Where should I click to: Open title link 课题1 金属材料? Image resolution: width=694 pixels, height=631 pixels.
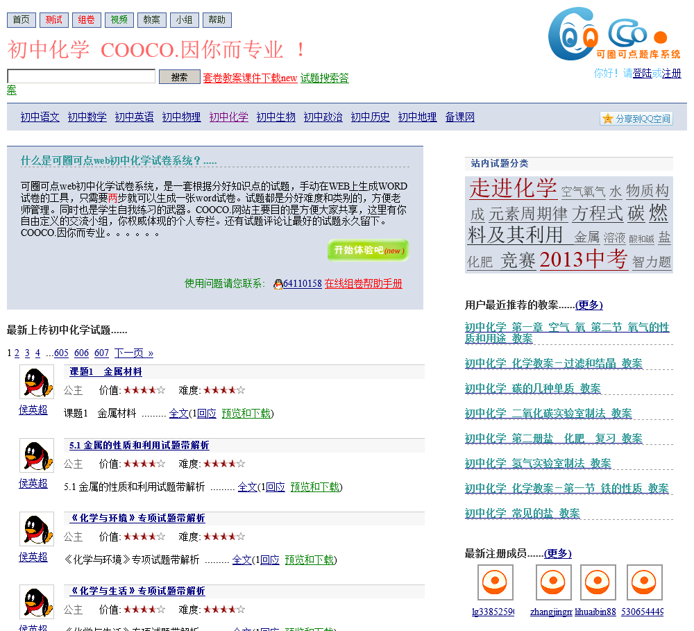(x=105, y=371)
